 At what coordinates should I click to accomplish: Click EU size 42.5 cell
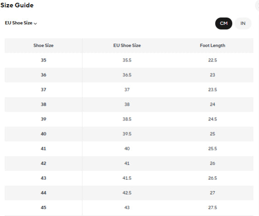(127, 193)
